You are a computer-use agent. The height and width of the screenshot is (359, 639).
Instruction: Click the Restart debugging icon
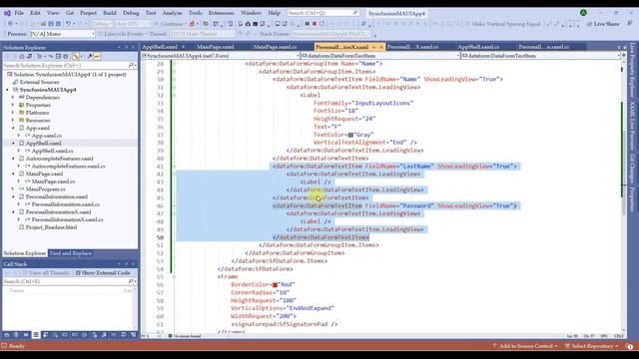(321, 24)
